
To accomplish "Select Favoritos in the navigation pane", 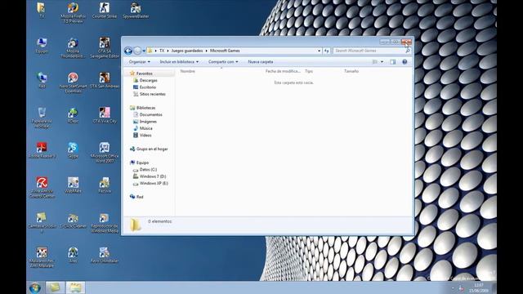I will tap(144, 73).
